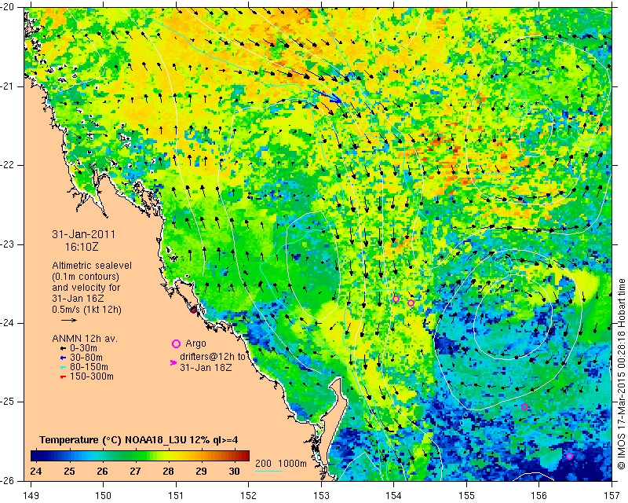Click the 'drifters@12h to' legend text

click(212, 357)
